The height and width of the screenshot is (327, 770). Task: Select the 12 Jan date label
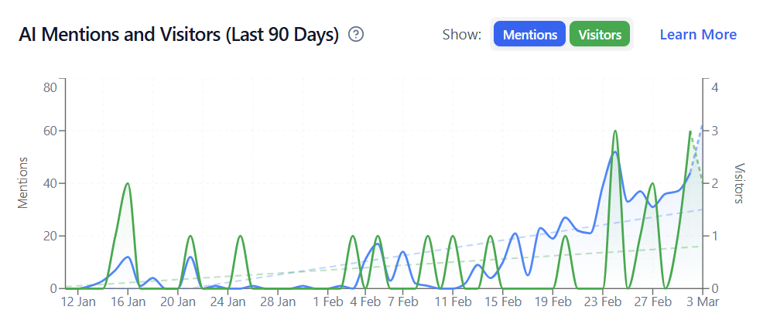[x=78, y=302]
